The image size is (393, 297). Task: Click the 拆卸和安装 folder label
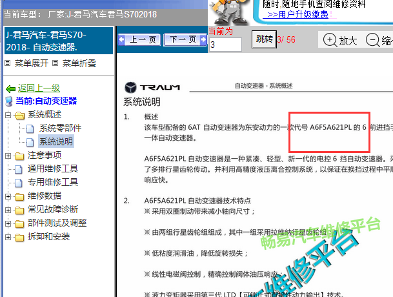(48, 236)
